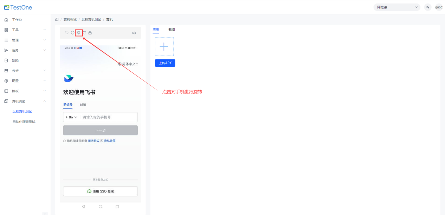
Task: Click the 上传APK button
Action: 165,63
